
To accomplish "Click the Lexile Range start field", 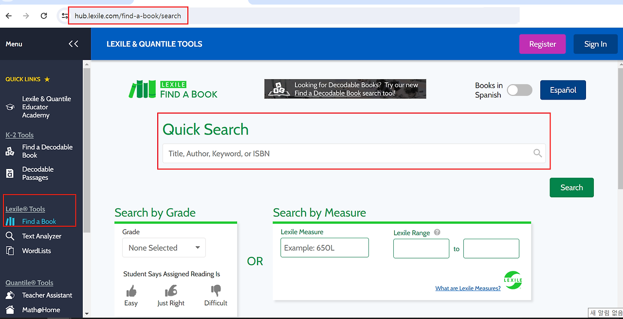I will 421,249.
